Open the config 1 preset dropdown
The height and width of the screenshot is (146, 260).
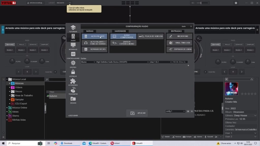click(175, 111)
